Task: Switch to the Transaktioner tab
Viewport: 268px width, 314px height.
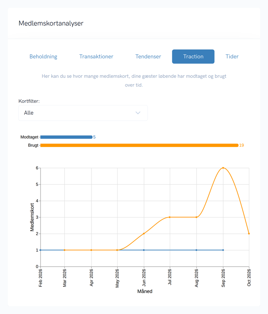Action: click(96, 56)
